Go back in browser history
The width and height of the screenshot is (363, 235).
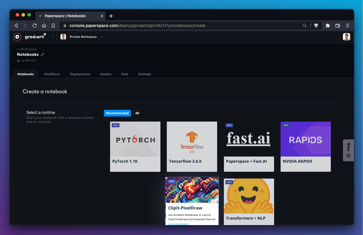tap(16, 26)
